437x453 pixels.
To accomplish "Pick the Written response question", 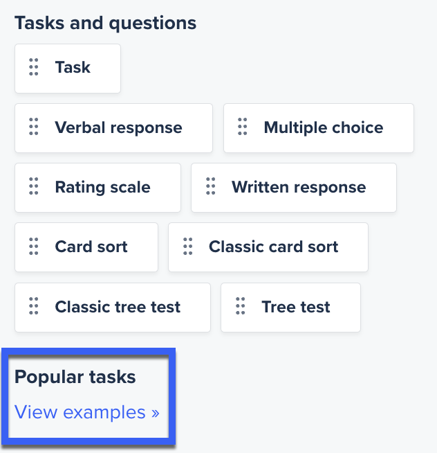I will point(294,188).
